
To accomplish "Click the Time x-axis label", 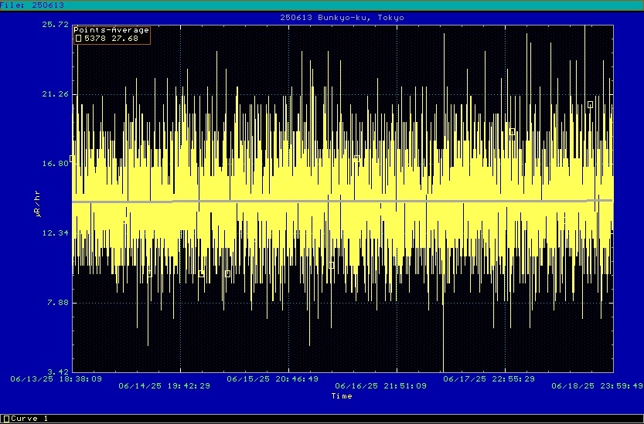I will [341, 396].
